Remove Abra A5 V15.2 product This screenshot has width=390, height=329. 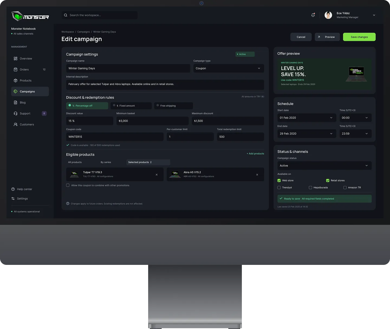[257, 175]
